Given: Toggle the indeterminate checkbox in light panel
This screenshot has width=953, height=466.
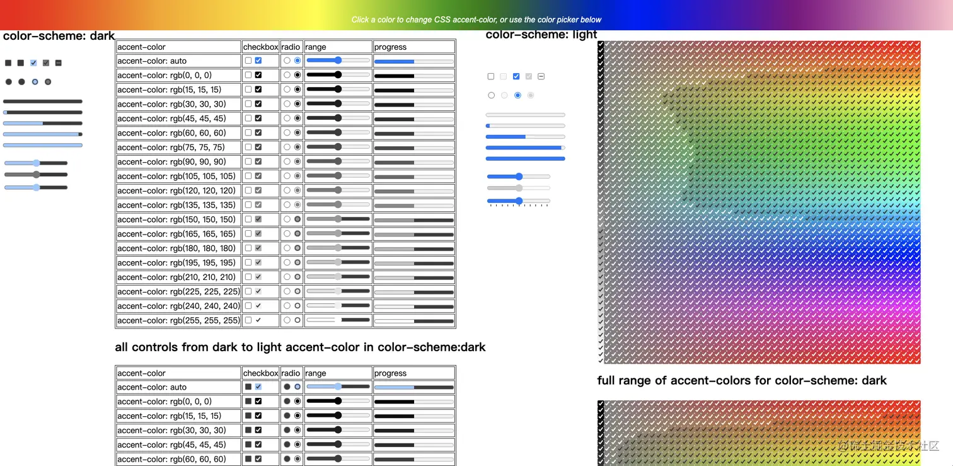Looking at the screenshot, I should click(x=541, y=76).
